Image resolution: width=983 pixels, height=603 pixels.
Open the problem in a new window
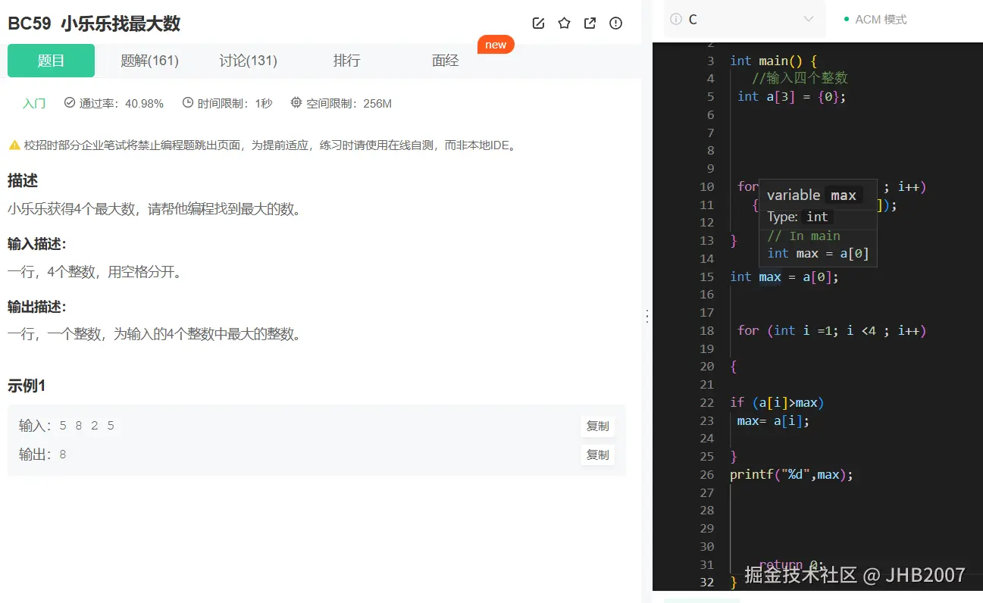tap(590, 23)
